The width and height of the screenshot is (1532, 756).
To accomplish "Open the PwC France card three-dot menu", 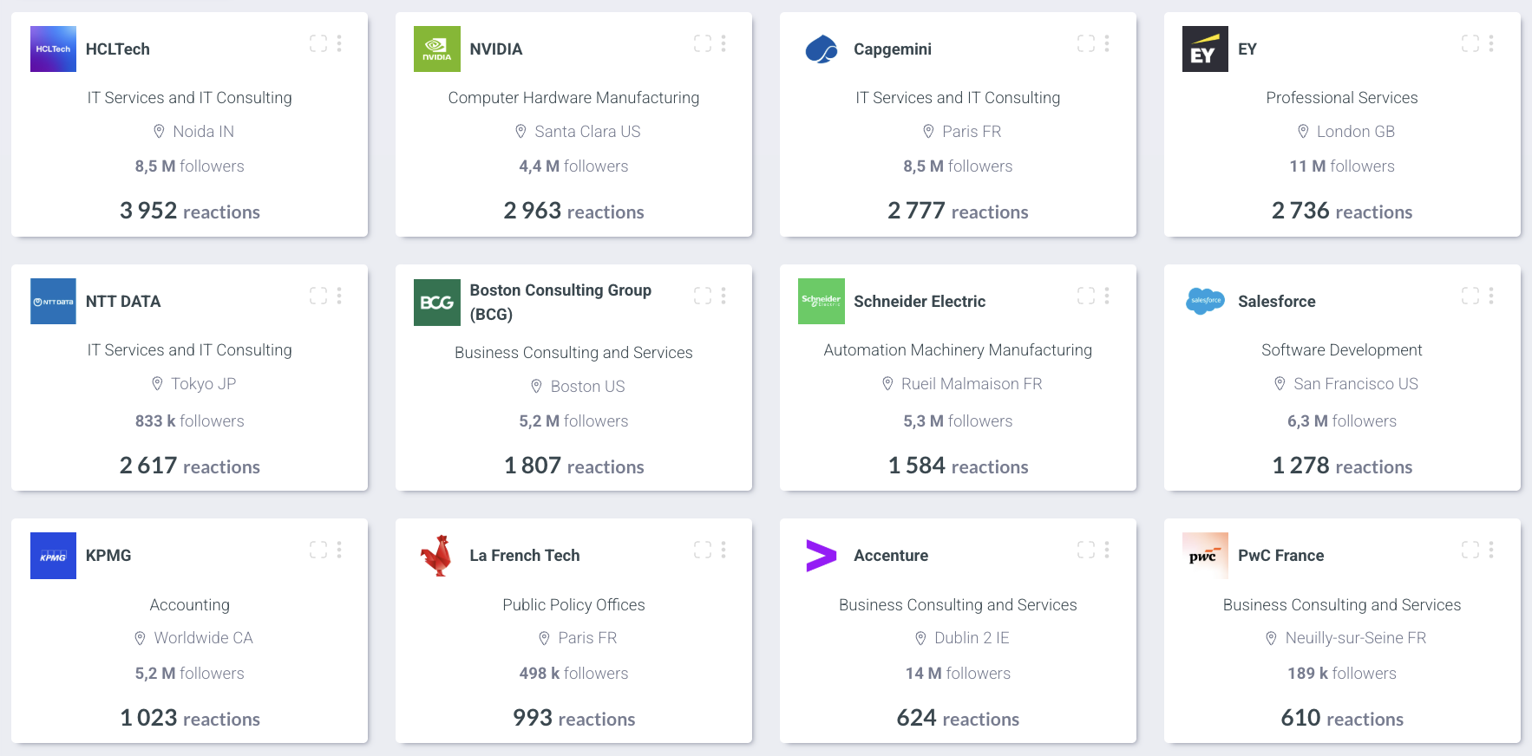I will (x=1491, y=550).
